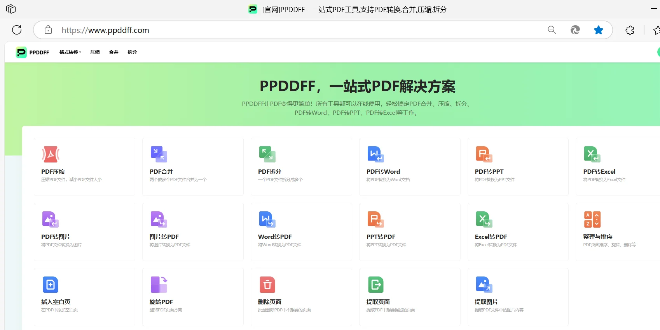Open the browser extensions puzzle icon

[630, 30]
